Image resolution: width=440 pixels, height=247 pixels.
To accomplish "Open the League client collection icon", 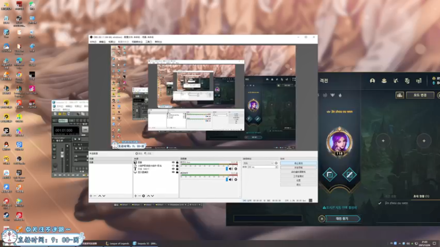I will 384,81.
